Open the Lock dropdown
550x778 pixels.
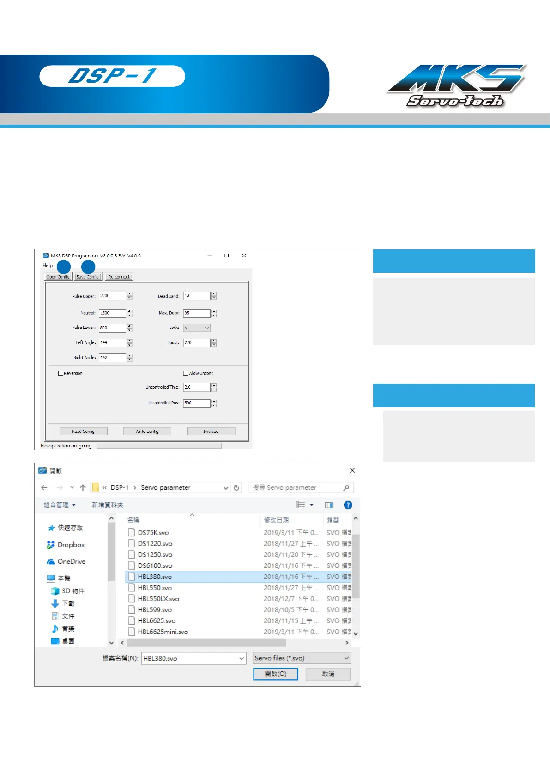point(197,328)
